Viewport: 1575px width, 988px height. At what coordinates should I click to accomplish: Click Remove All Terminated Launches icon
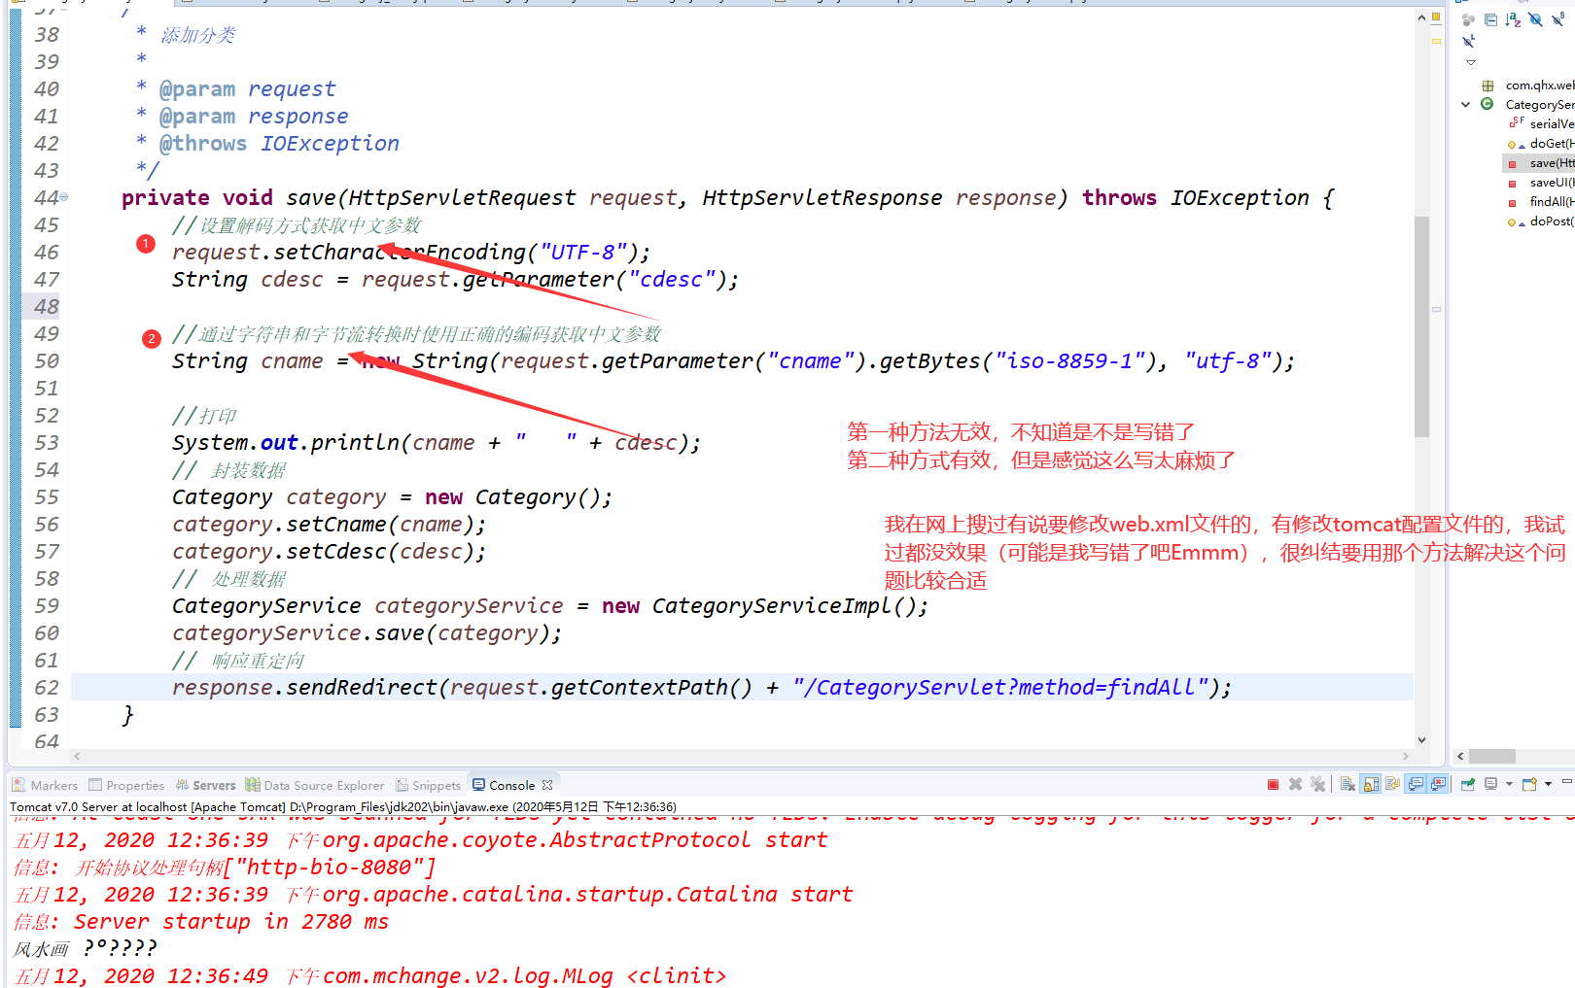1317,785
